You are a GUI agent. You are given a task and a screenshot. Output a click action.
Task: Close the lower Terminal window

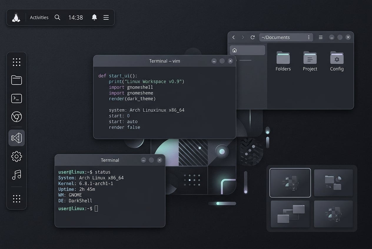pos(160,160)
